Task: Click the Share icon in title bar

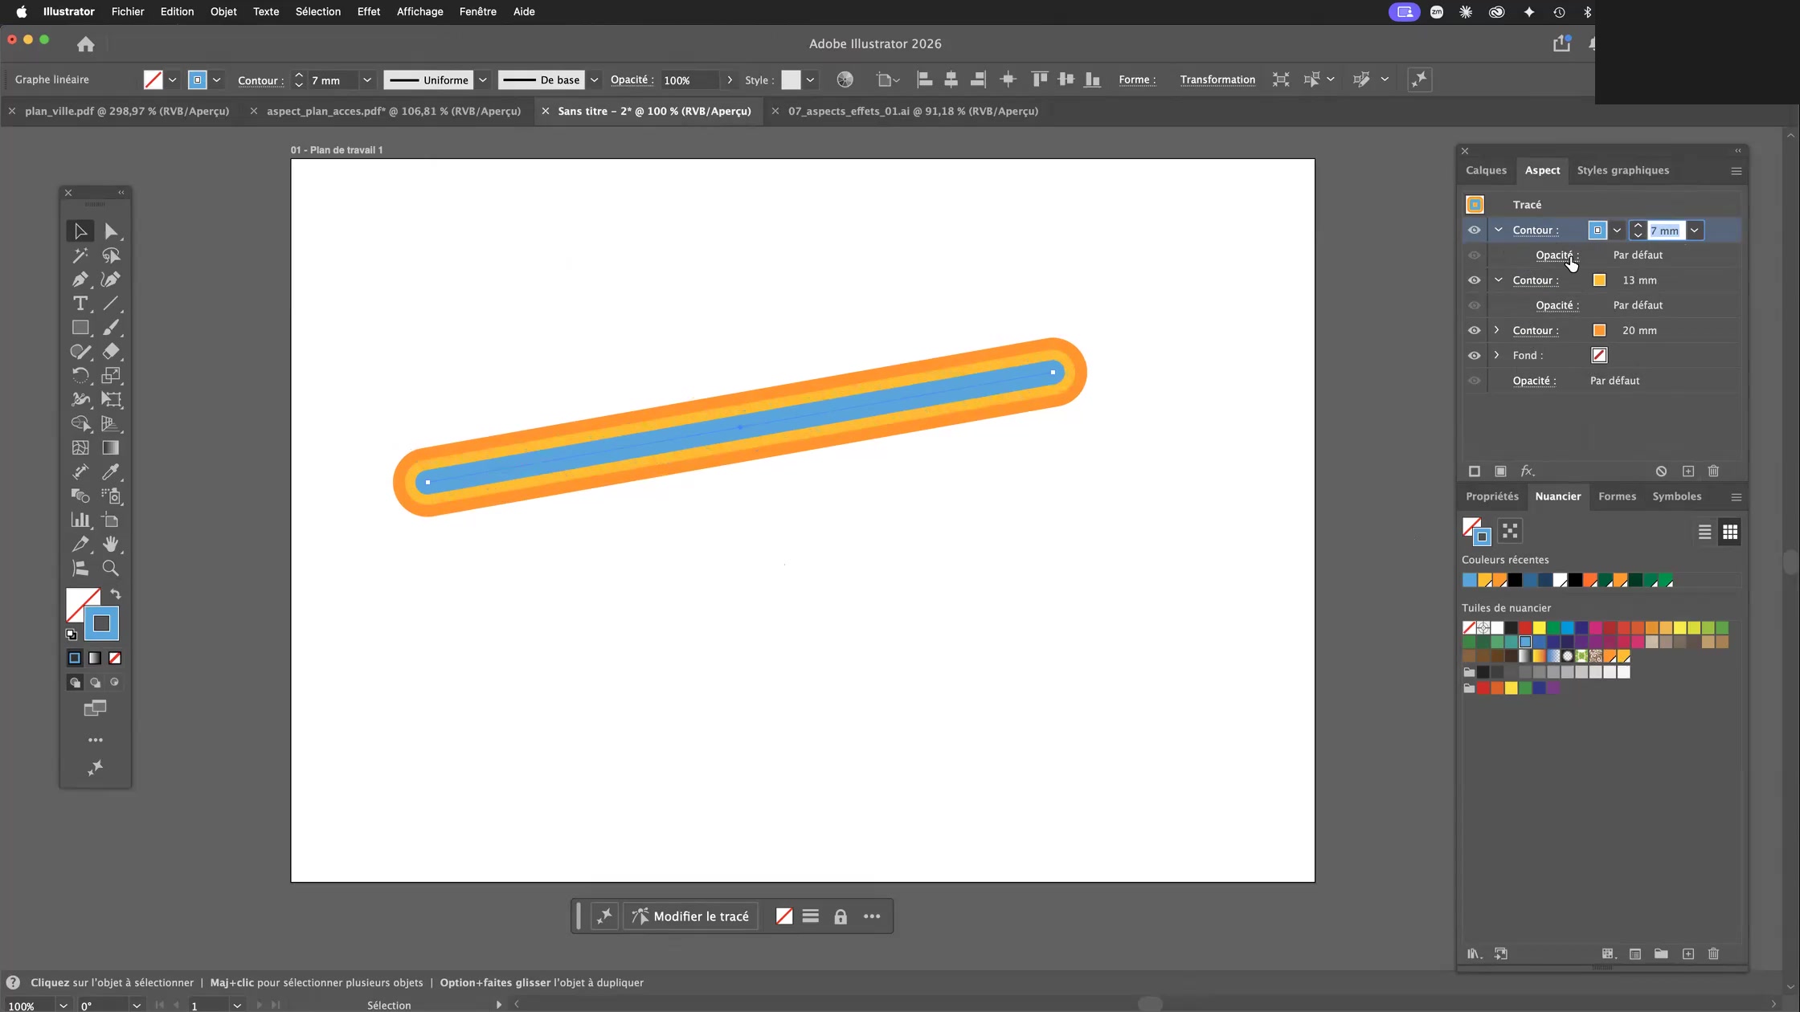Action: pyautogui.click(x=1561, y=43)
